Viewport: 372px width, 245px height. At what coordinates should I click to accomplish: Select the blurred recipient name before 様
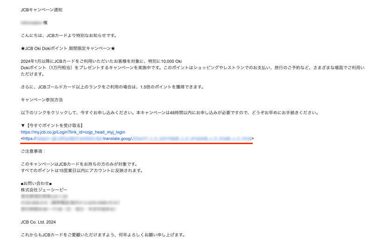pyautogui.click(x=32, y=23)
